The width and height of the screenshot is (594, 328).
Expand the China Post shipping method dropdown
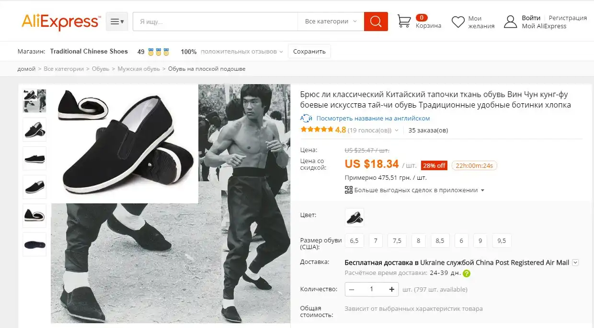(x=575, y=262)
